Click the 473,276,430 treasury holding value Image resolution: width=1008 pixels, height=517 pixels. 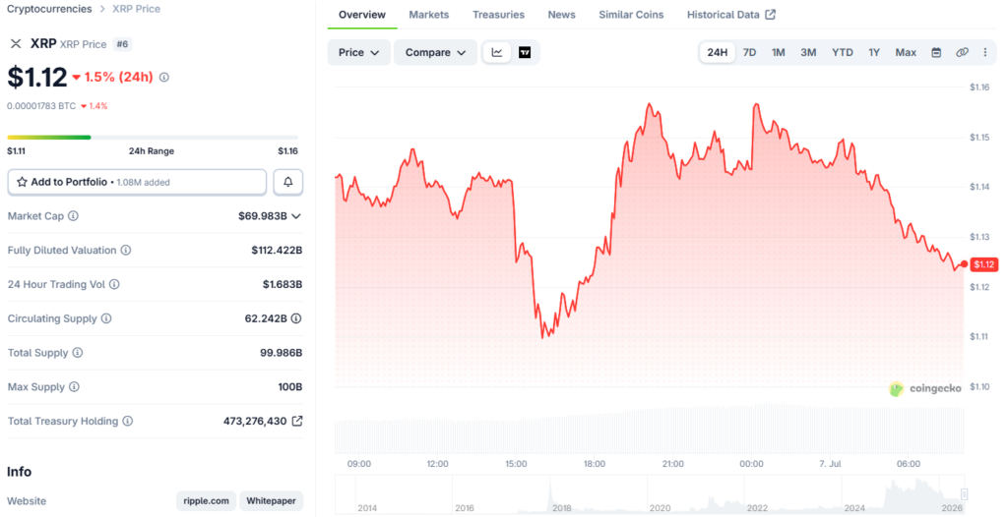click(255, 422)
